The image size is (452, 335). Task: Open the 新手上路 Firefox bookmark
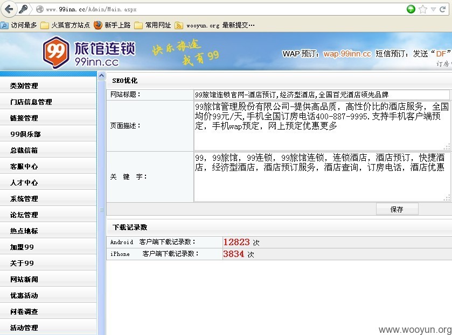pyautogui.click(x=112, y=25)
